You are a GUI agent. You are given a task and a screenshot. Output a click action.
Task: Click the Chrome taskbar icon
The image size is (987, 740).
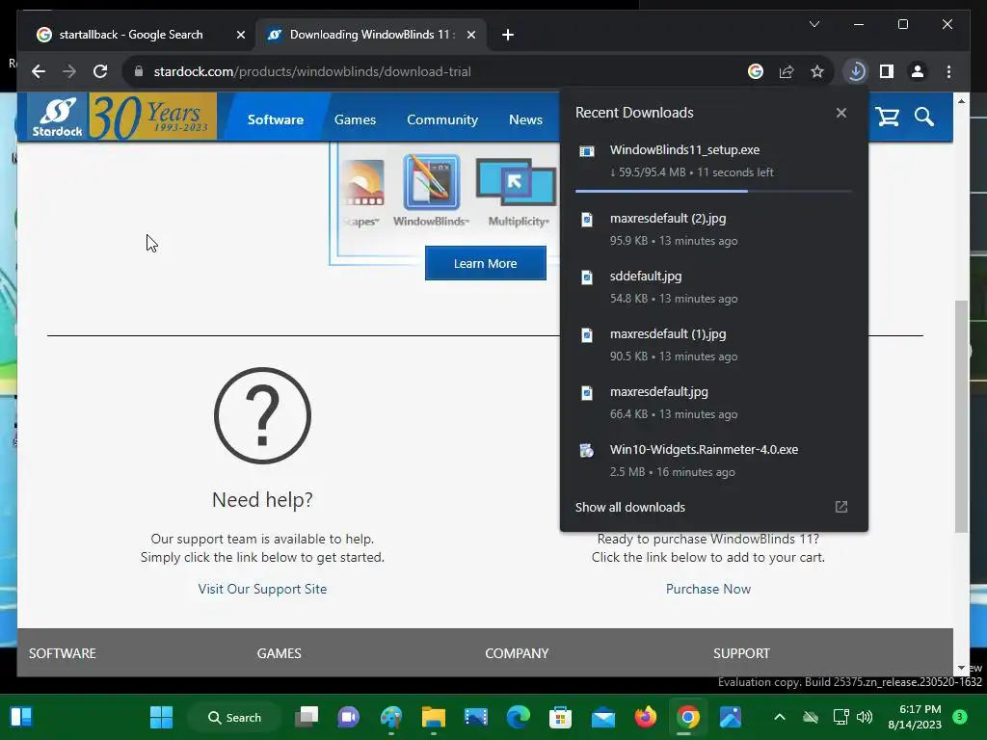pos(687,717)
